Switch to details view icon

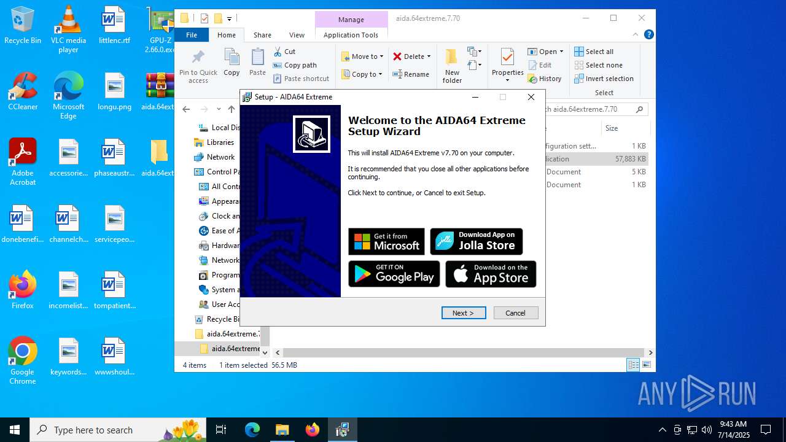tap(633, 365)
